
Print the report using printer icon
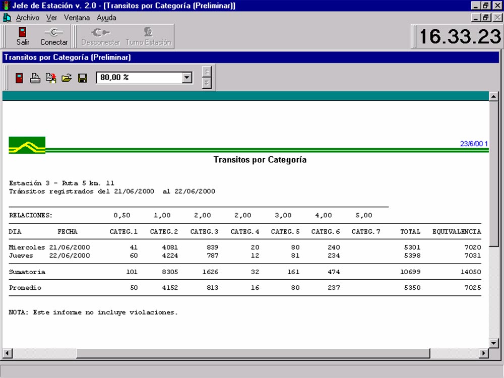[x=35, y=78]
